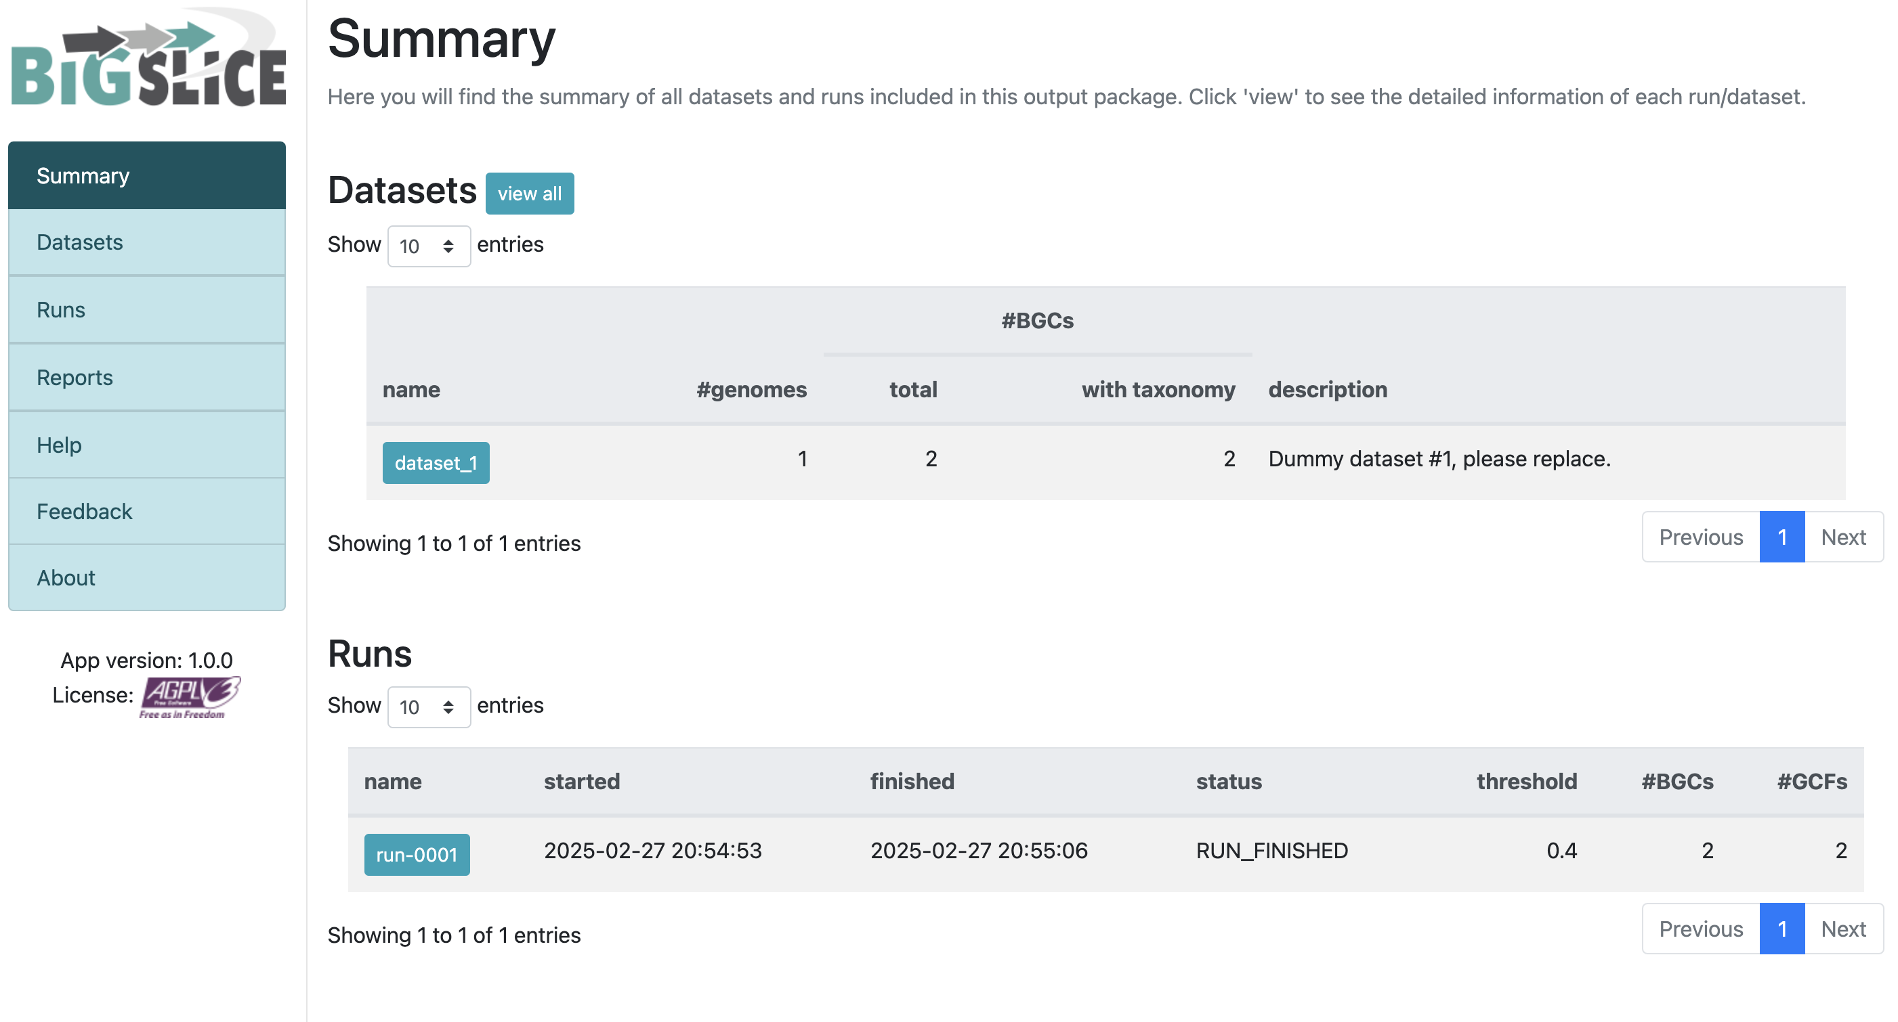This screenshot has height=1022, width=1898.
Task: Click Previous in Datasets pagination
Action: [1700, 537]
